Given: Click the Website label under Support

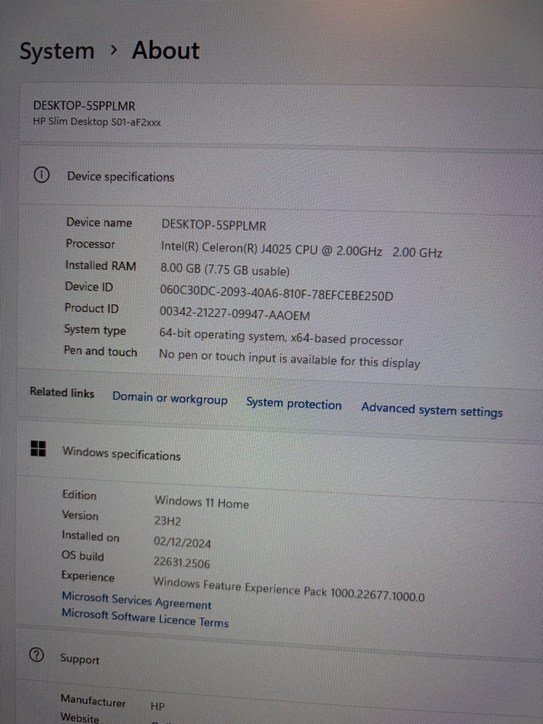Looking at the screenshot, I should tap(80, 718).
